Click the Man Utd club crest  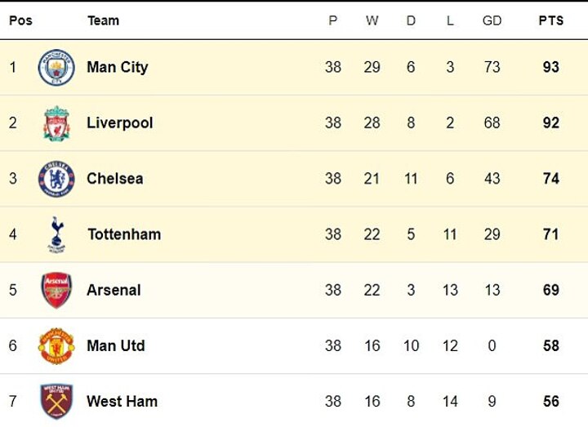pos(56,345)
